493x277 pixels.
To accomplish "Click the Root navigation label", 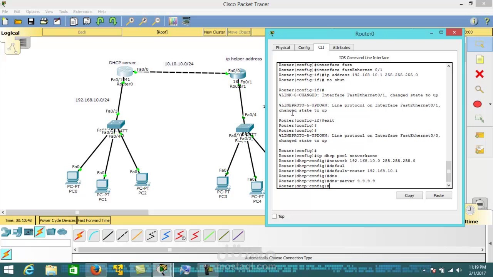I will pyautogui.click(x=162, y=32).
